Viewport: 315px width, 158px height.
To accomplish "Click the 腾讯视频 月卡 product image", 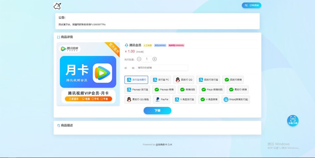I will point(88,74).
